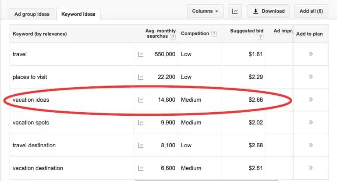Show trend chart for places to visit
This screenshot has width=337, height=181.
[141, 77]
